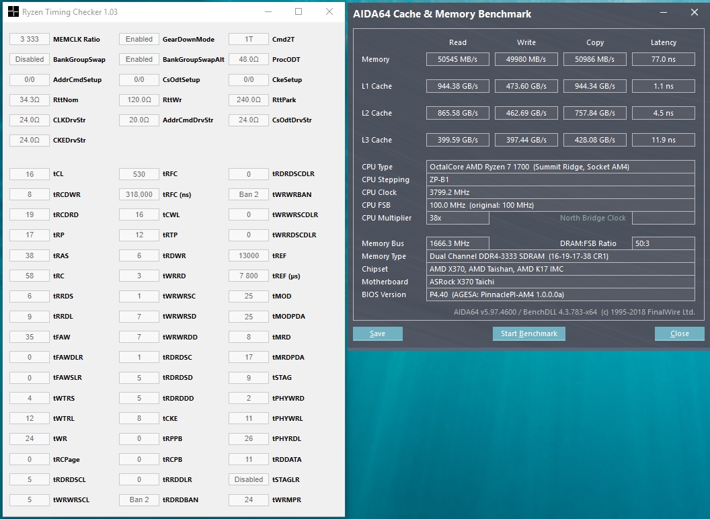The height and width of the screenshot is (519, 710).
Task: Minimize the Ryzen Timing Checker window
Action: 268,12
